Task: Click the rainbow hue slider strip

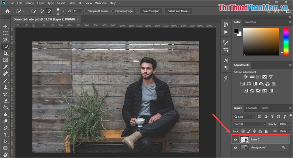Action: click(x=286, y=41)
